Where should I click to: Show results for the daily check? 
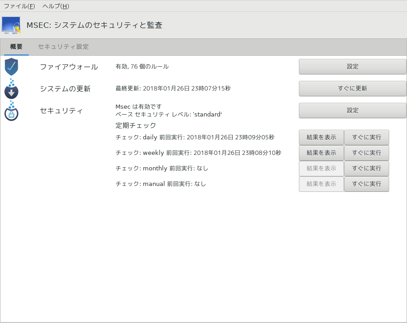click(321, 137)
